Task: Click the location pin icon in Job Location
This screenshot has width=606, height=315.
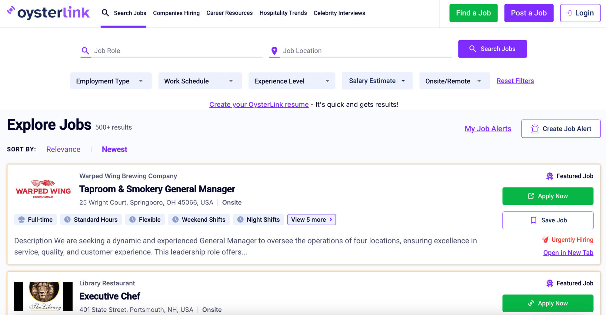Action: [x=274, y=51]
